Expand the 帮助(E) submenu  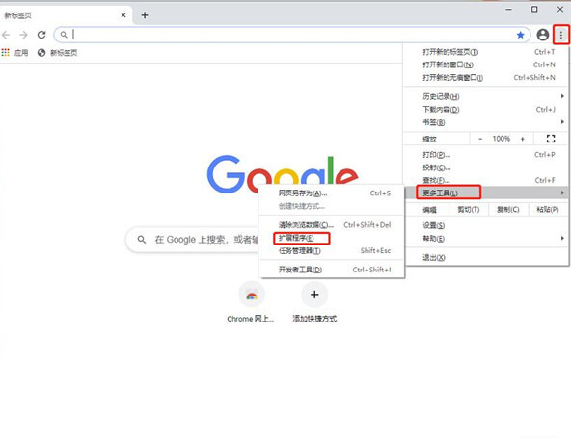tap(486, 239)
